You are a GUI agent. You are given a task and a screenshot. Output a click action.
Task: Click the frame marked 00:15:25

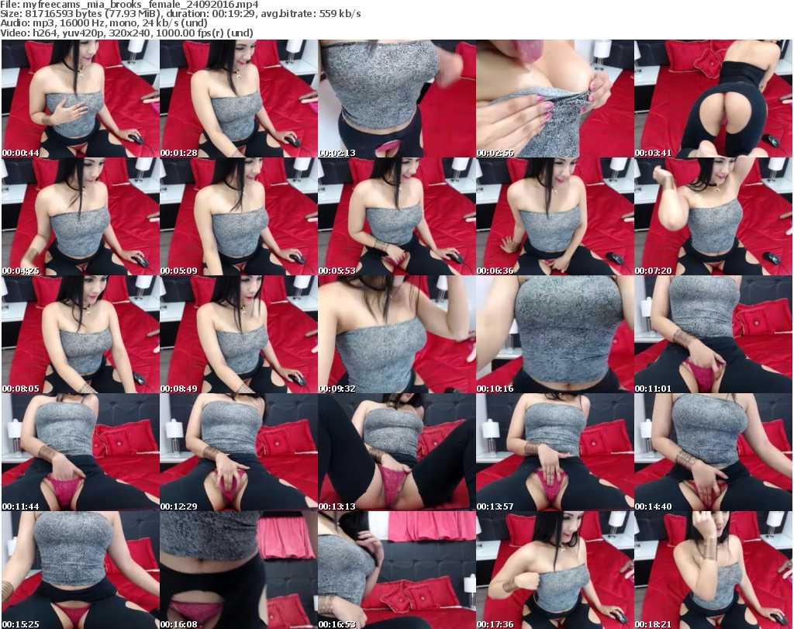point(80,569)
